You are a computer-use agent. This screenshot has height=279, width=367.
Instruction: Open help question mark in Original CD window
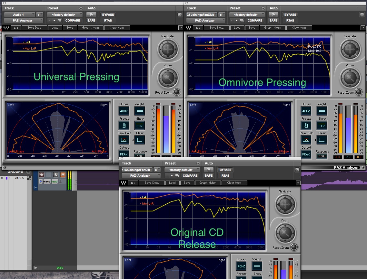tap(298, 183)
